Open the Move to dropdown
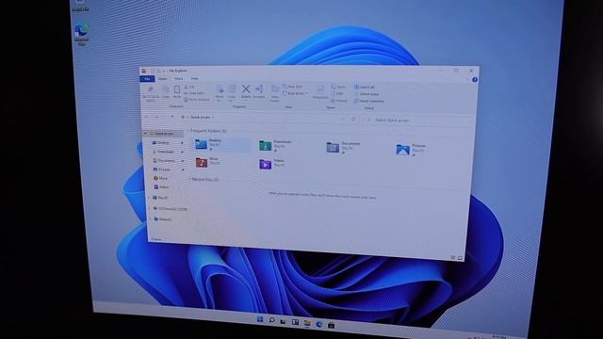Viewport: 603px width, 339px height. tap(220, 93)
